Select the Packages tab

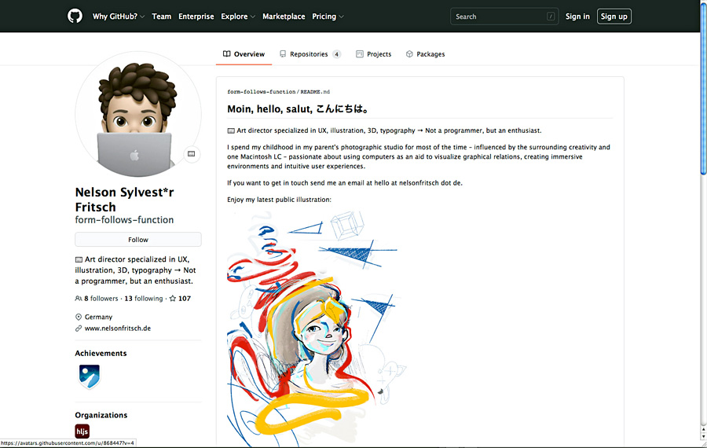tap(425, 54)
